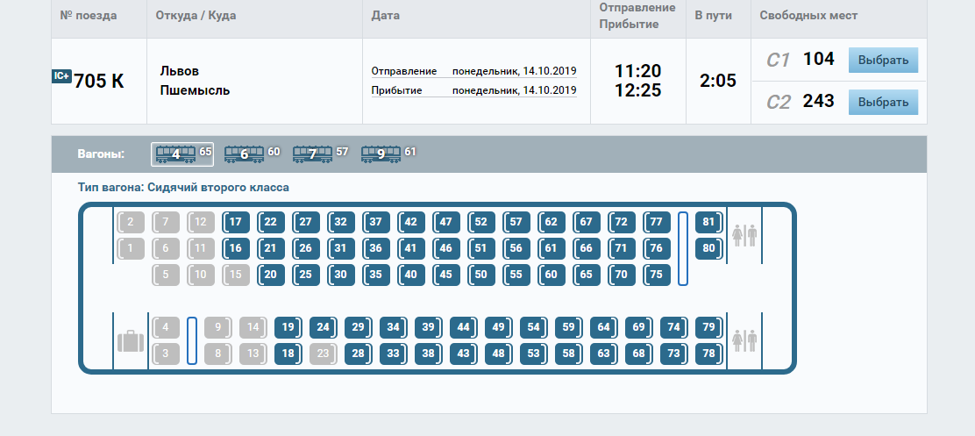Image resolution: width=975 pixels, height=436 pixels.
Task: Select seat 53
Action: (533, 354)
